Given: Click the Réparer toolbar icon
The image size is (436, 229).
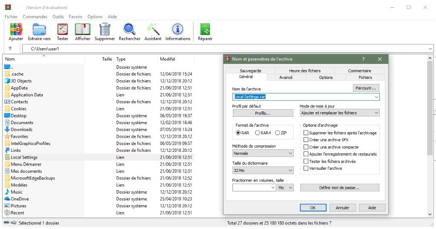Looking at the screenshot, I should point(205,30).
